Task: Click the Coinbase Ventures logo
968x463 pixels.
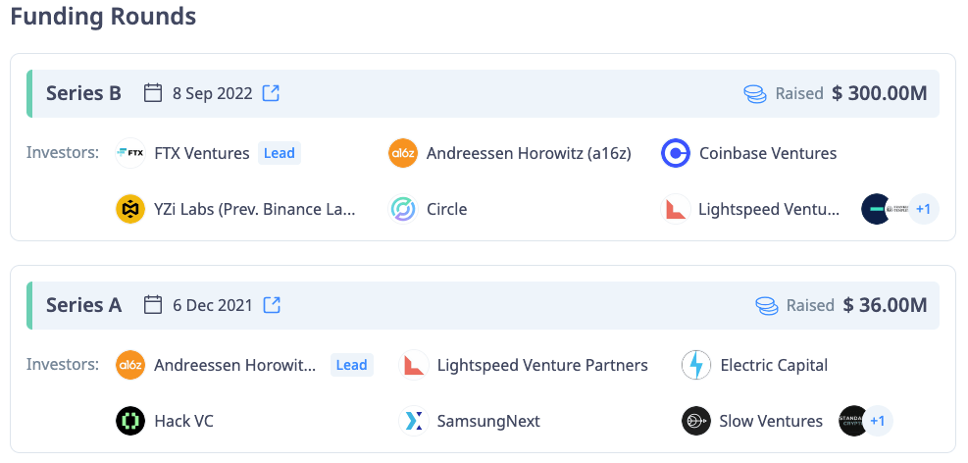Action: tap(676, 153)
